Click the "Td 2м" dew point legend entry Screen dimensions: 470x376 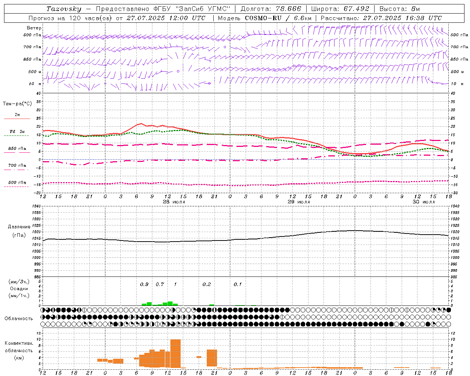click(17, 131)
